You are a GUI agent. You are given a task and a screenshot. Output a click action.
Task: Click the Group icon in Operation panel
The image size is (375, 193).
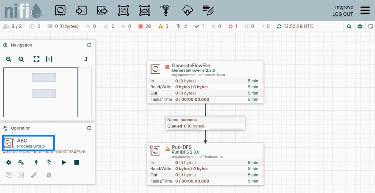pyautogui.click(x=21, y=175)
